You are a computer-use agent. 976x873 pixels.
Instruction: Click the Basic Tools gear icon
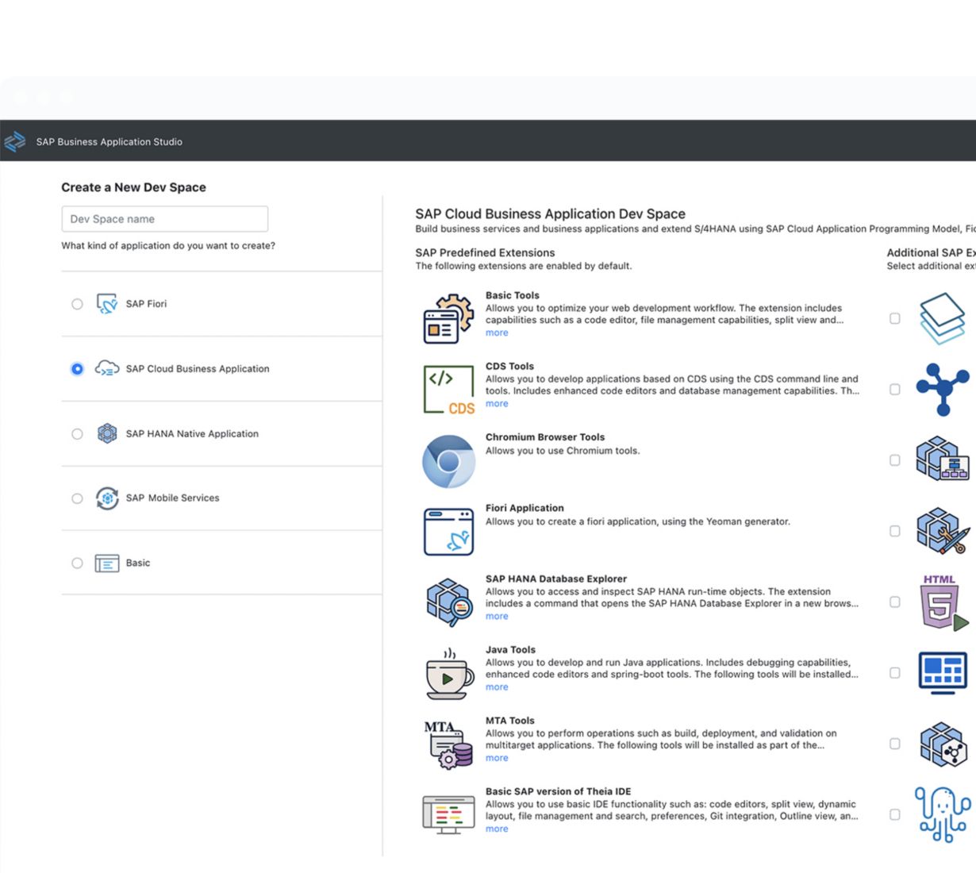coord(448,318)
